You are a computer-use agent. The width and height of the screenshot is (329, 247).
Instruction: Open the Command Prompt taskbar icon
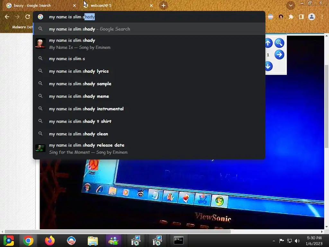pyautogui.click(x=179, y=241)
